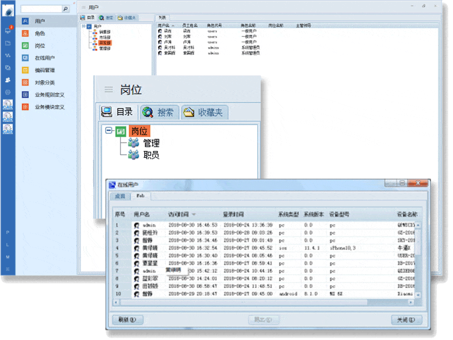The image size is (453, 340).
Task: Click the app logo atop the blue strip
Action: coord(8,10)
